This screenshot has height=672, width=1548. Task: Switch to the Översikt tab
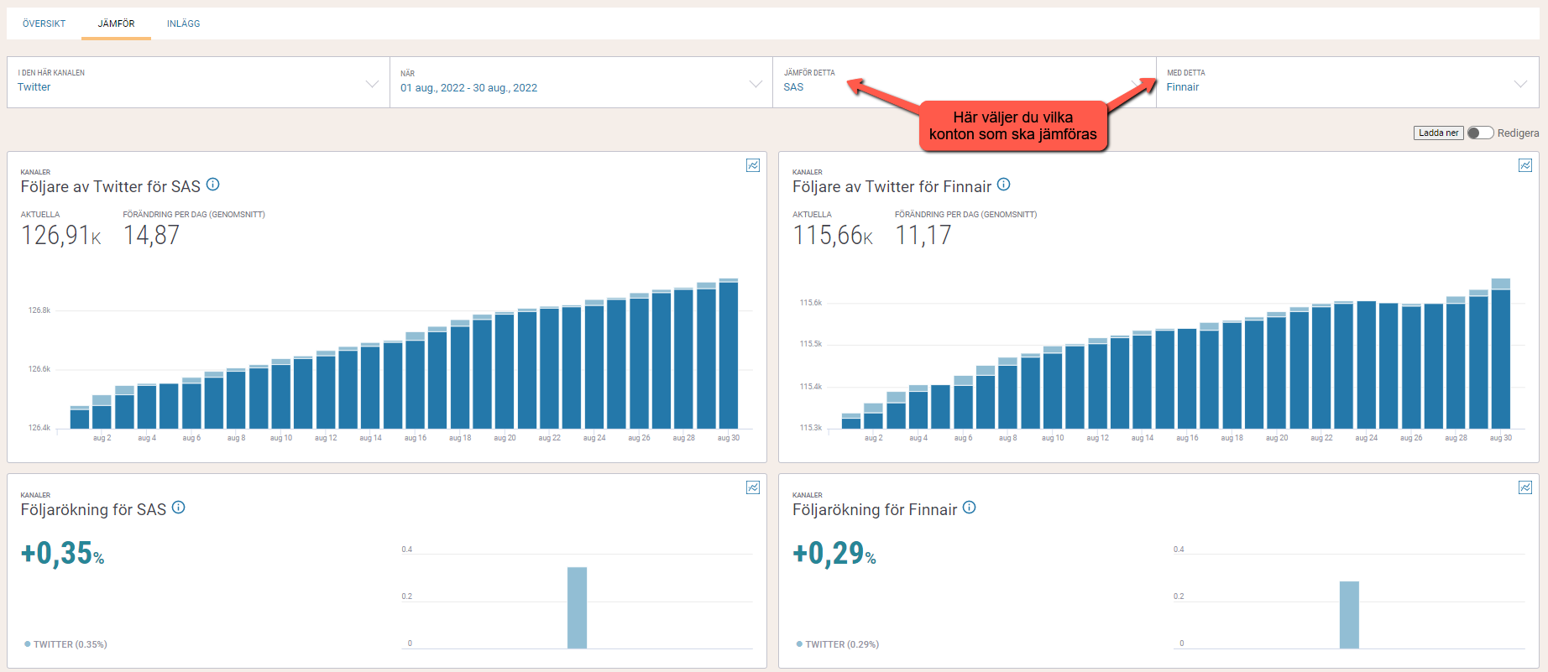click(44, 23)
